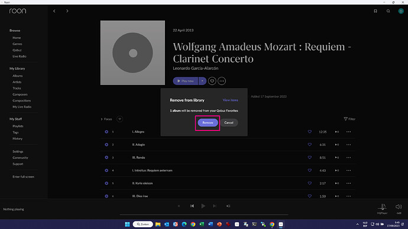Toggle the Focus favorites heart filter
Viewport: 408px width, 229px height.
(119, 119)
